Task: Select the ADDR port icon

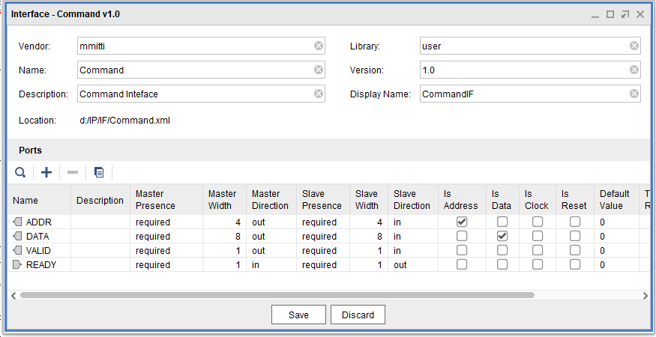Action: 17,222
